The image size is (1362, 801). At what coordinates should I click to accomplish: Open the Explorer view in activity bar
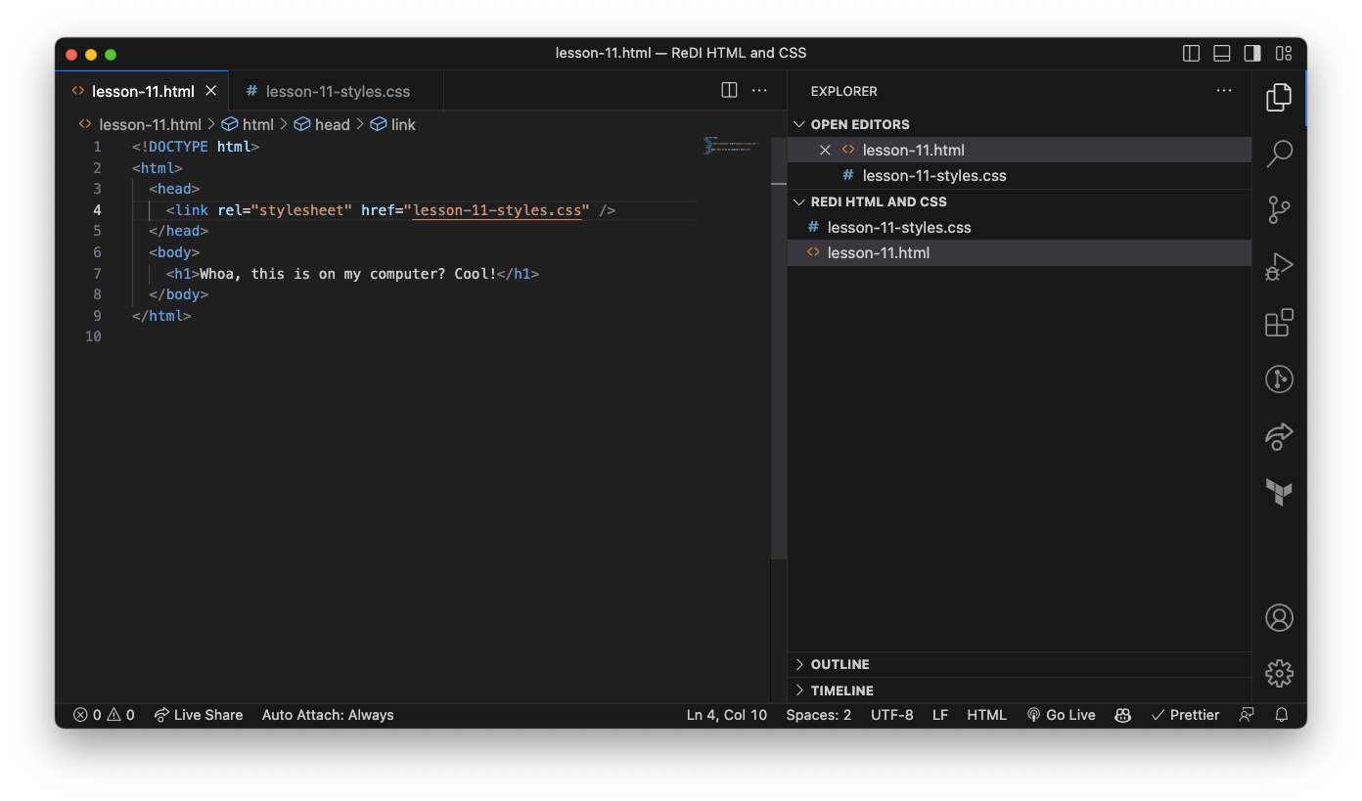pyautogui.click(x=1279, y=97)
